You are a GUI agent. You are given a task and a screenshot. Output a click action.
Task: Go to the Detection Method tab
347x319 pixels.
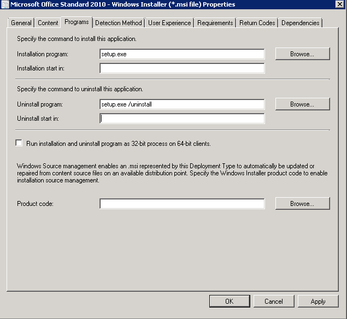click(119, 23)
